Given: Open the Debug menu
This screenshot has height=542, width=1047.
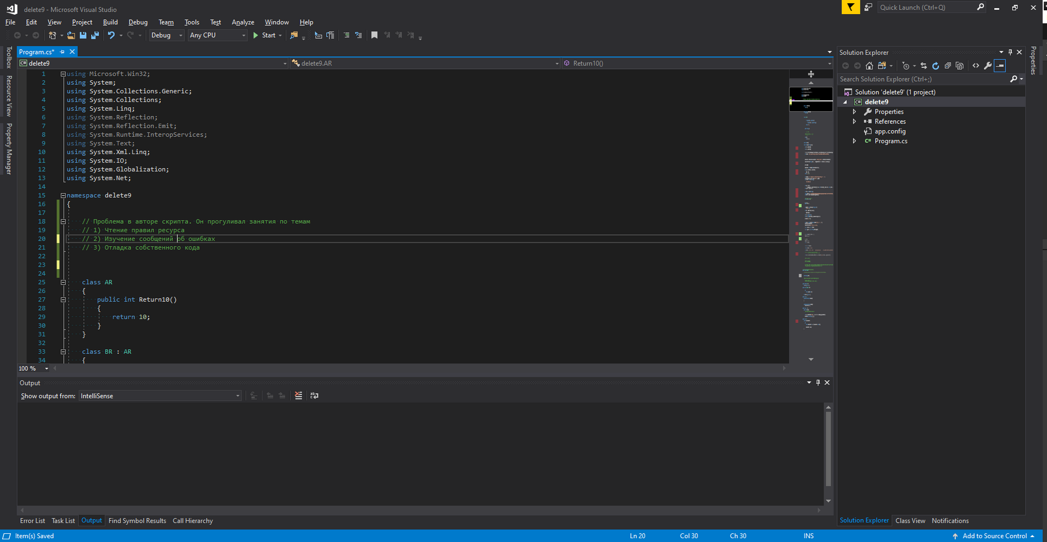Looking at the screenshot, I should (138, 22).
